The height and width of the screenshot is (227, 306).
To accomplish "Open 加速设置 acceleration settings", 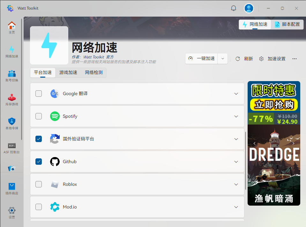I will coord(272,59).
